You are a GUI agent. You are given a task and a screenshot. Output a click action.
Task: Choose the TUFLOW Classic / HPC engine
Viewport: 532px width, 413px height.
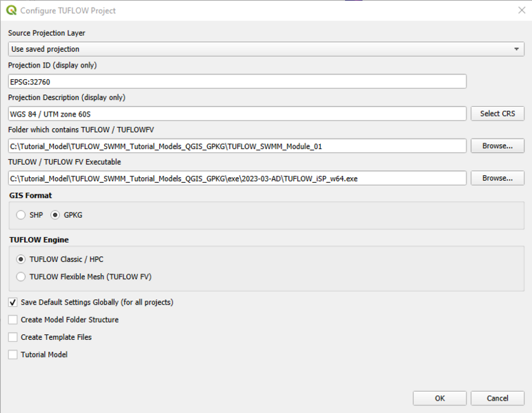21,259
